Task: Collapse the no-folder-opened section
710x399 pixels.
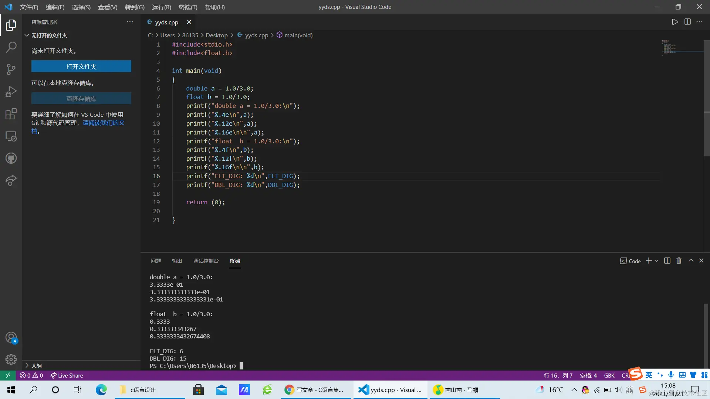Action: point(49,35)
